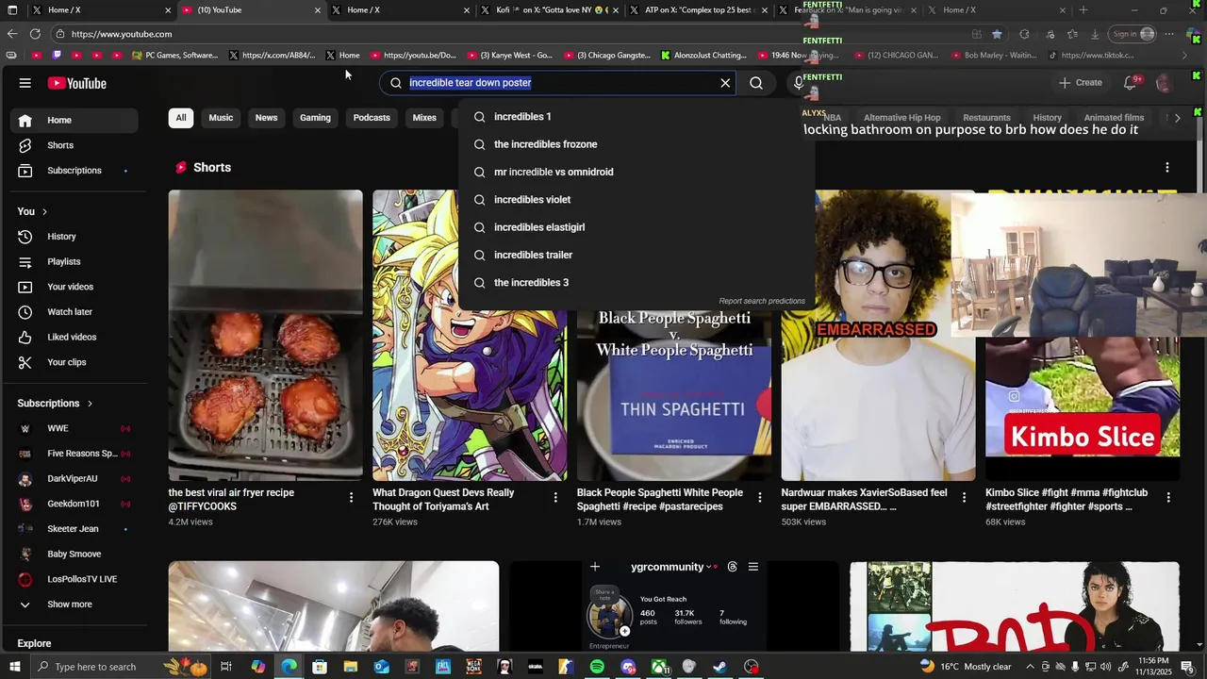
Task: Open the LosPollosTV LIVE channel subscription
Action: pos(73,579)
